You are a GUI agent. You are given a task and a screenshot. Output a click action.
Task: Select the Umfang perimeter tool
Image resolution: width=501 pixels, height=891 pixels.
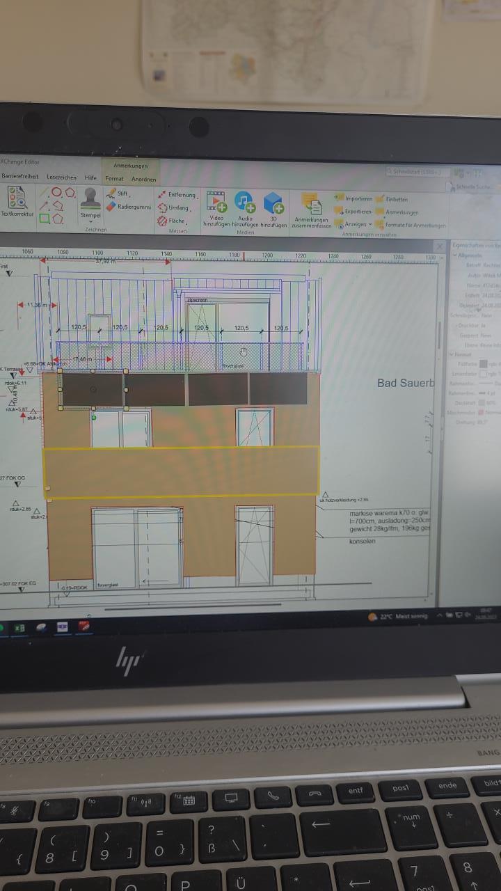174,207
